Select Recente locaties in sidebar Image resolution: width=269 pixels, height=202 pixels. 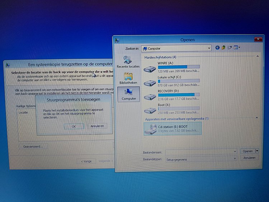click(x=128, y=62)
